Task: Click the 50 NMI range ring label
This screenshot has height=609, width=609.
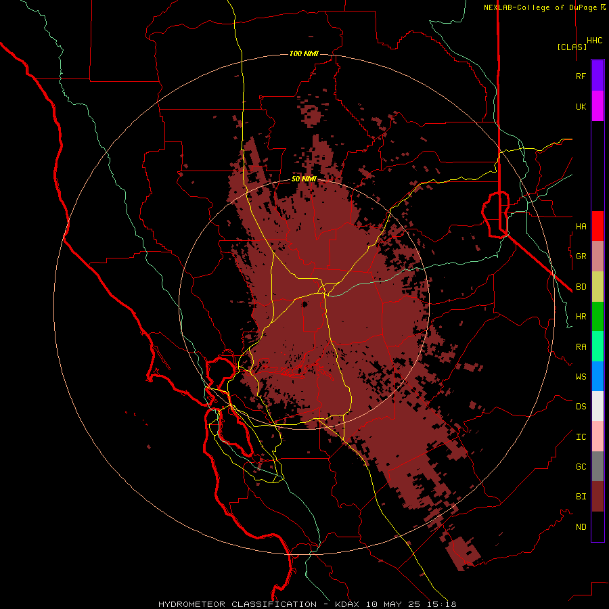Action: [x=304, y=179]
